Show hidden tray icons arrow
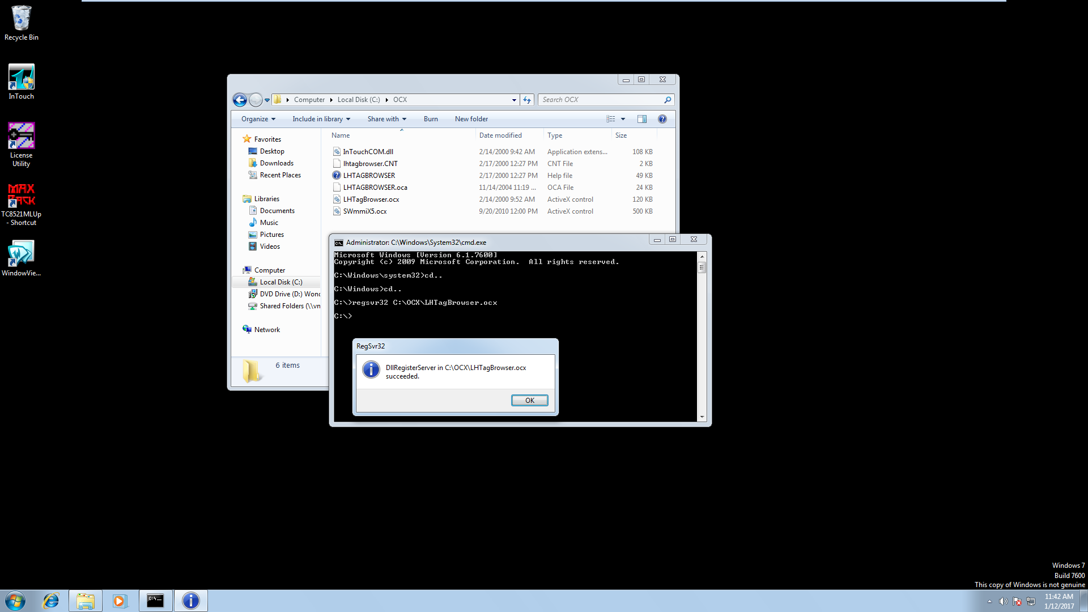This screenshot has height=612, width=1088. click(x=989, y=602)
